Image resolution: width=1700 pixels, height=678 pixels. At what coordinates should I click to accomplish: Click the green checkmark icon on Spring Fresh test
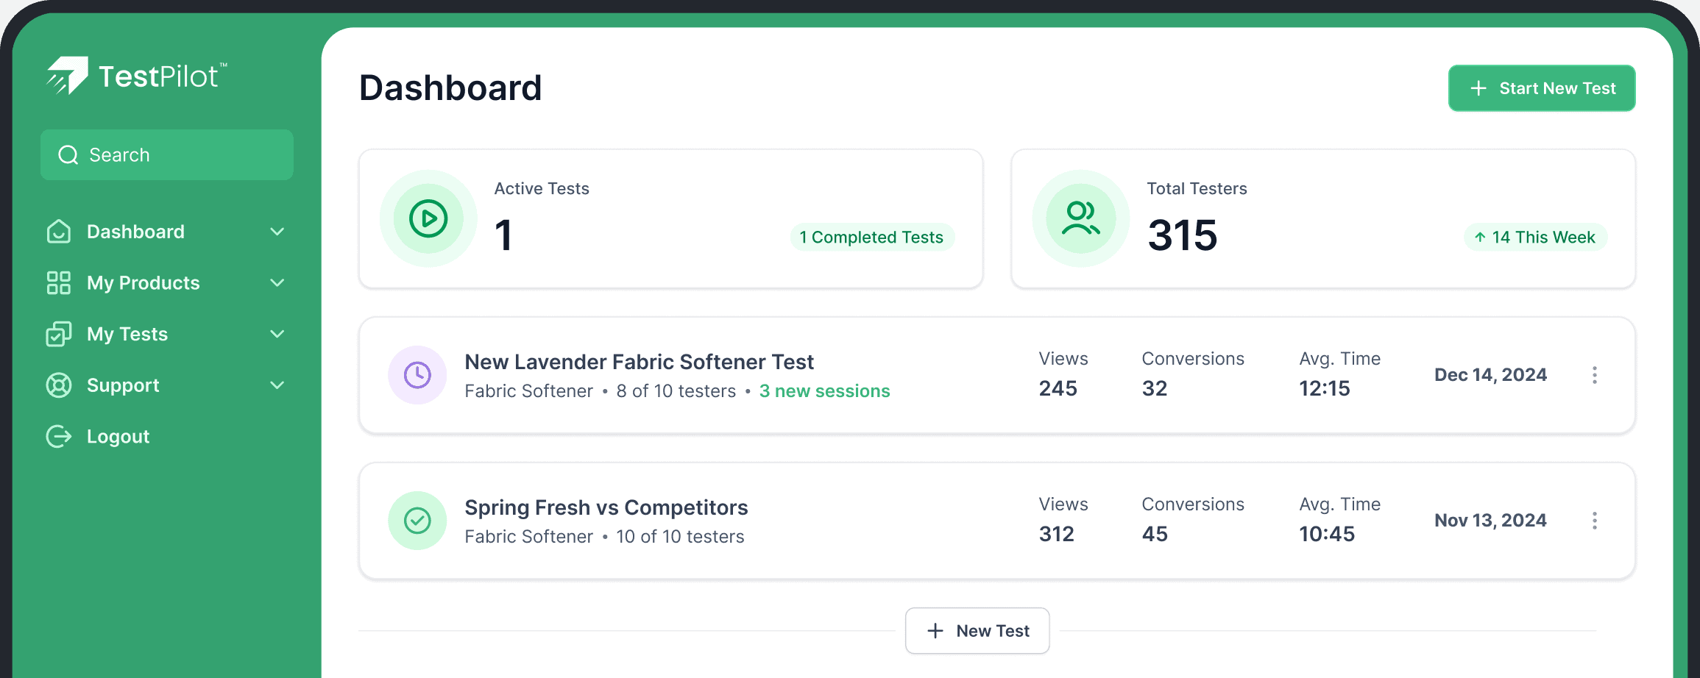(x=417, y=521)
